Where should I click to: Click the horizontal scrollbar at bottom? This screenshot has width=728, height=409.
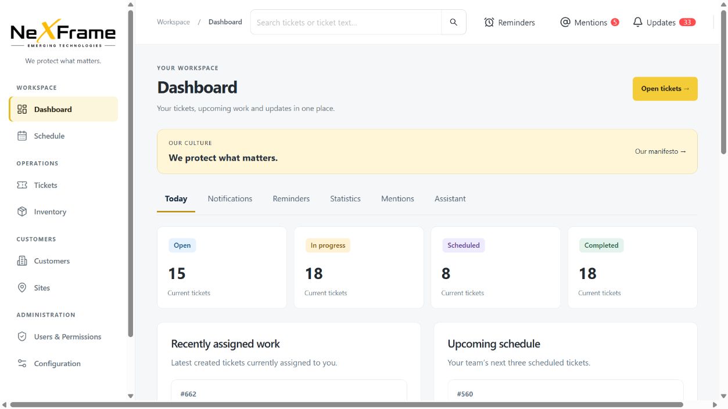pyautogui.click(x=346, y=404)
